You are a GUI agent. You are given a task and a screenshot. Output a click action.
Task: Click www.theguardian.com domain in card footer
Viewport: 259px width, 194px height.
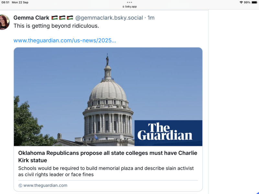tap(45, 186)
